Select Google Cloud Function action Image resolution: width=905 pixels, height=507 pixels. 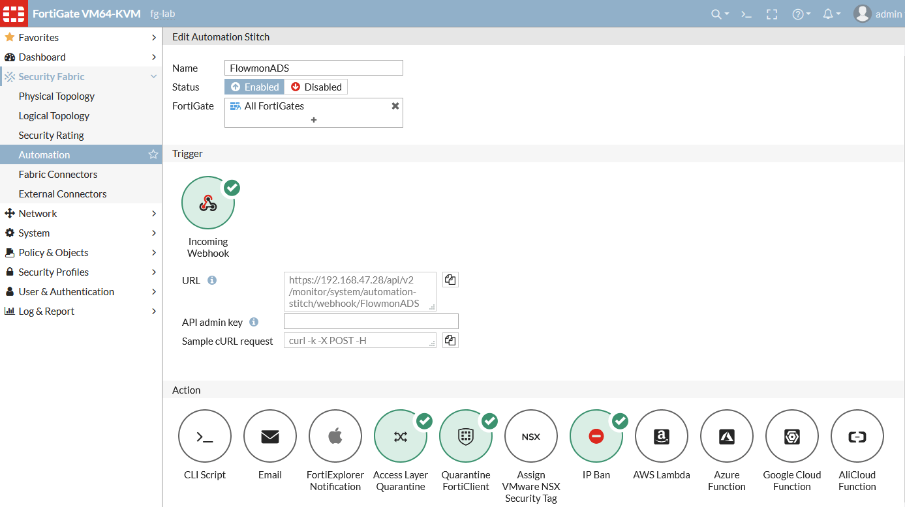[x=792, y=436]
